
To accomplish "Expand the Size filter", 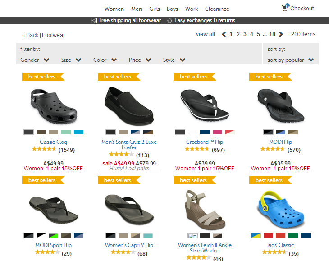I will (x=71, y=60).
